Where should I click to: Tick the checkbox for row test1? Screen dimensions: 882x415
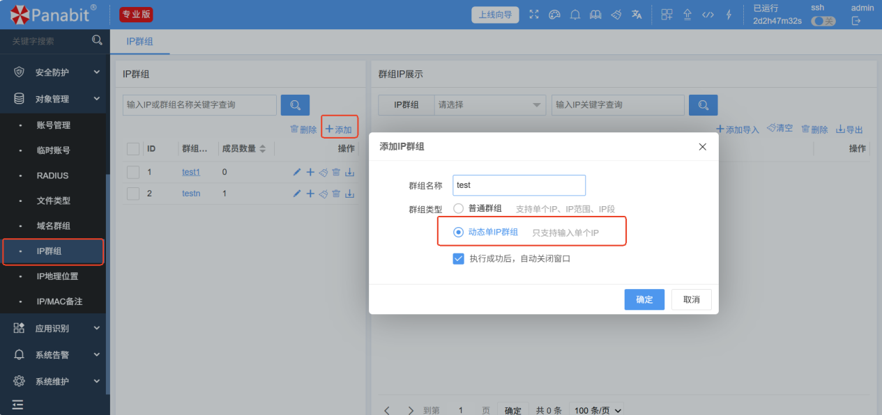click(x=133, y=172)
